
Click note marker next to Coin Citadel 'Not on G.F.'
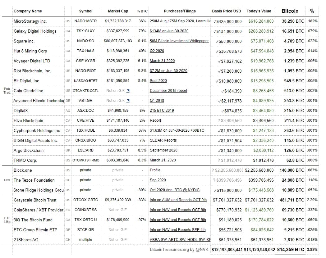pos(128,91)
